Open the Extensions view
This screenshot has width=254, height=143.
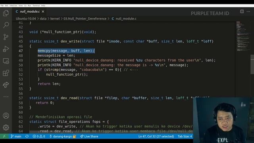pos(6,73)
